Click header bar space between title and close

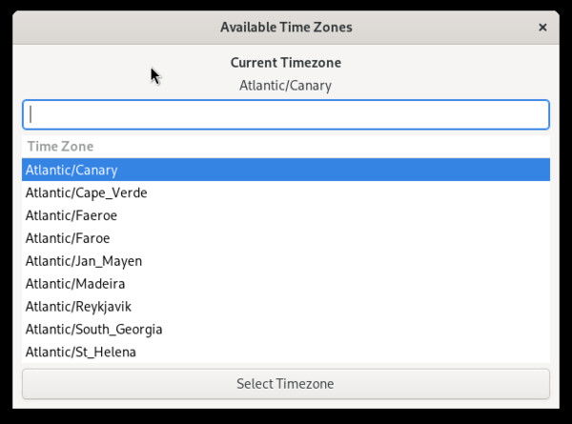(x=448, y=28)
